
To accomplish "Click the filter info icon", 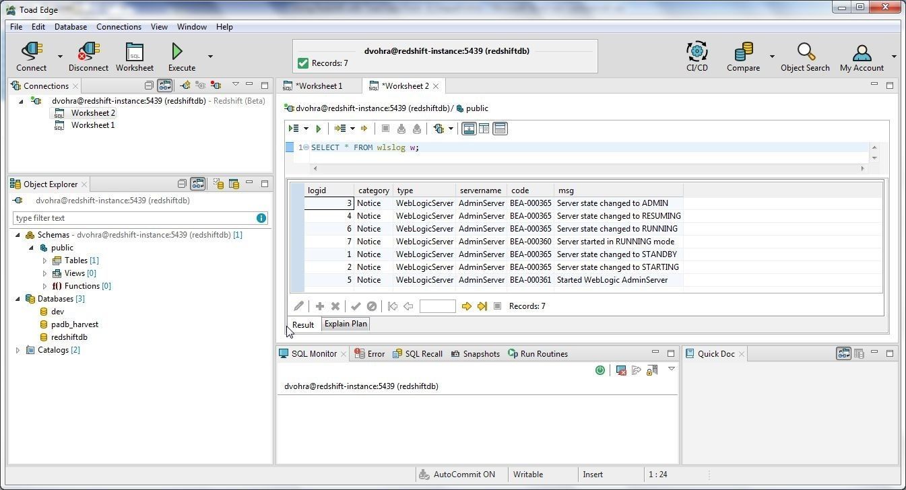I will pyautogui.click(x=261, y=218).
